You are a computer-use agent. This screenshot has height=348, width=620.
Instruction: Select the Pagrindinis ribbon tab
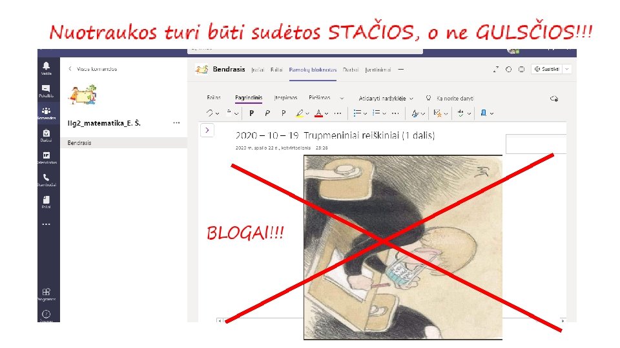[x=248, y=98]
